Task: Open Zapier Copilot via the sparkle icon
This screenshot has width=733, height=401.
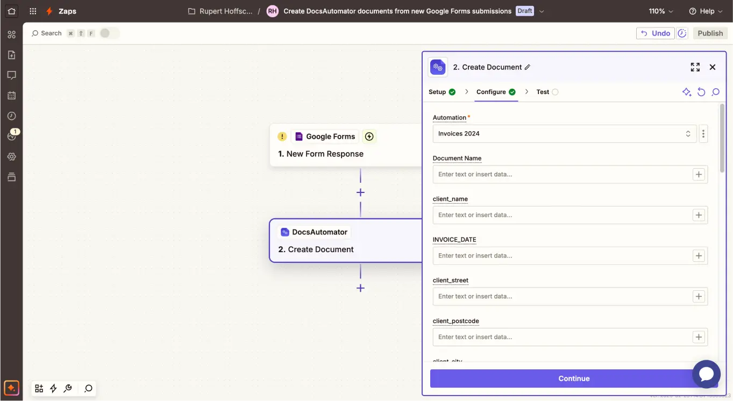Action: (687, 91)
